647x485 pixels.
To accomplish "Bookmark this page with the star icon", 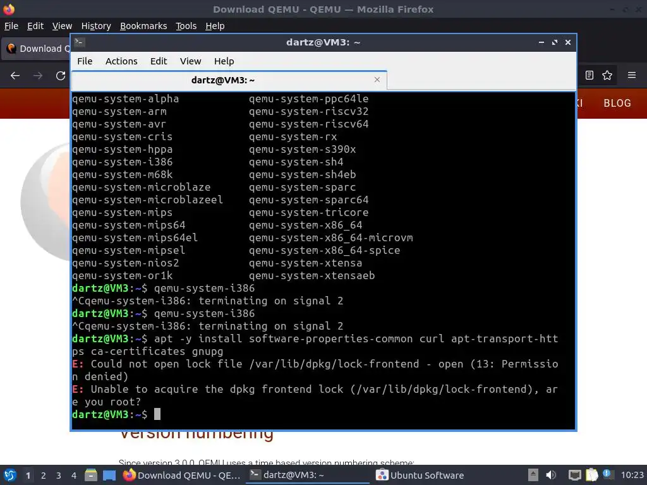I will pyautogui.click(x=607, y=75).
